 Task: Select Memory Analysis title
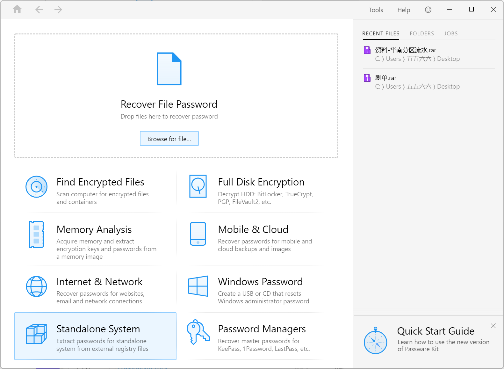[94, 229]
